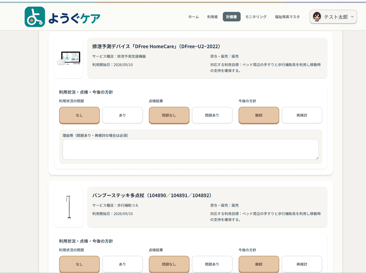Click the テスト太郎 user avatar image
Viewport: 366px width, 273px height.
(317, 17)
